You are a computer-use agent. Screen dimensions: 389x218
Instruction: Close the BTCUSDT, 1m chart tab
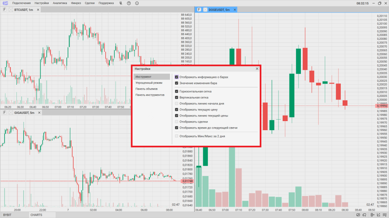pyautogui.click(x=11, y=9)
